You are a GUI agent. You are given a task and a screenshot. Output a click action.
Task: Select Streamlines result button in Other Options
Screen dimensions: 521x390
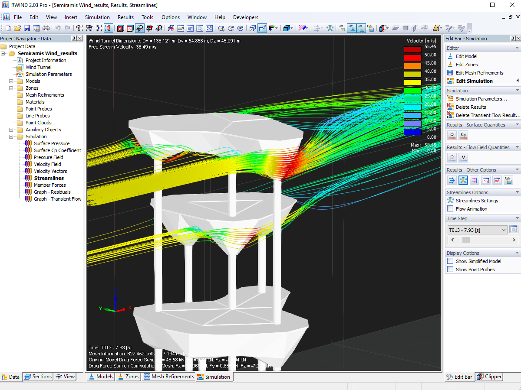click(x=463, y=180)
